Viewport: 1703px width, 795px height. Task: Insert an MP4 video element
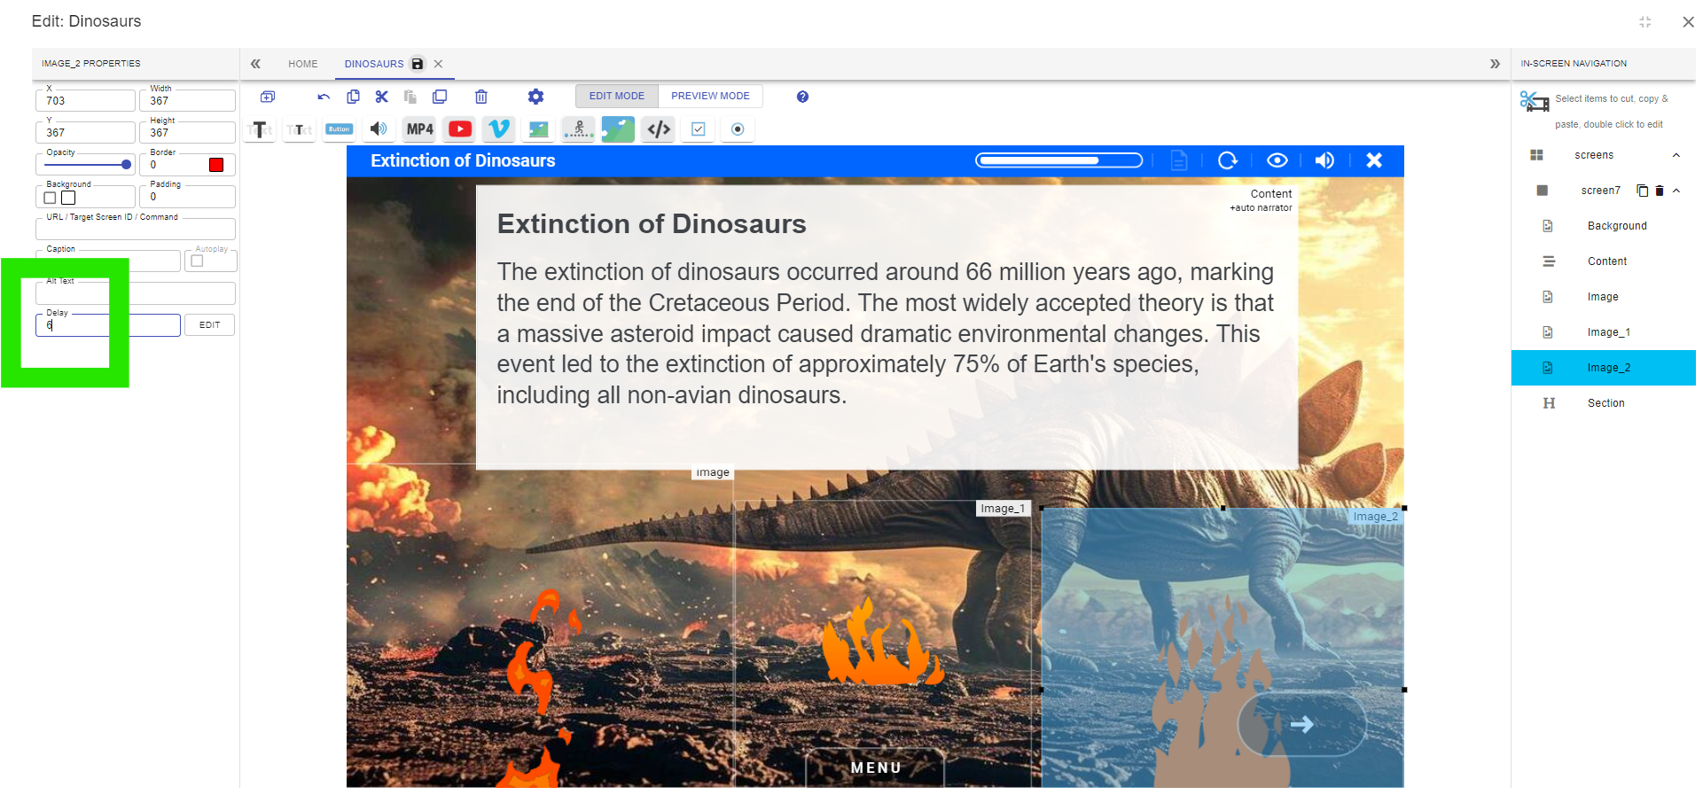(x=419, y=129)
